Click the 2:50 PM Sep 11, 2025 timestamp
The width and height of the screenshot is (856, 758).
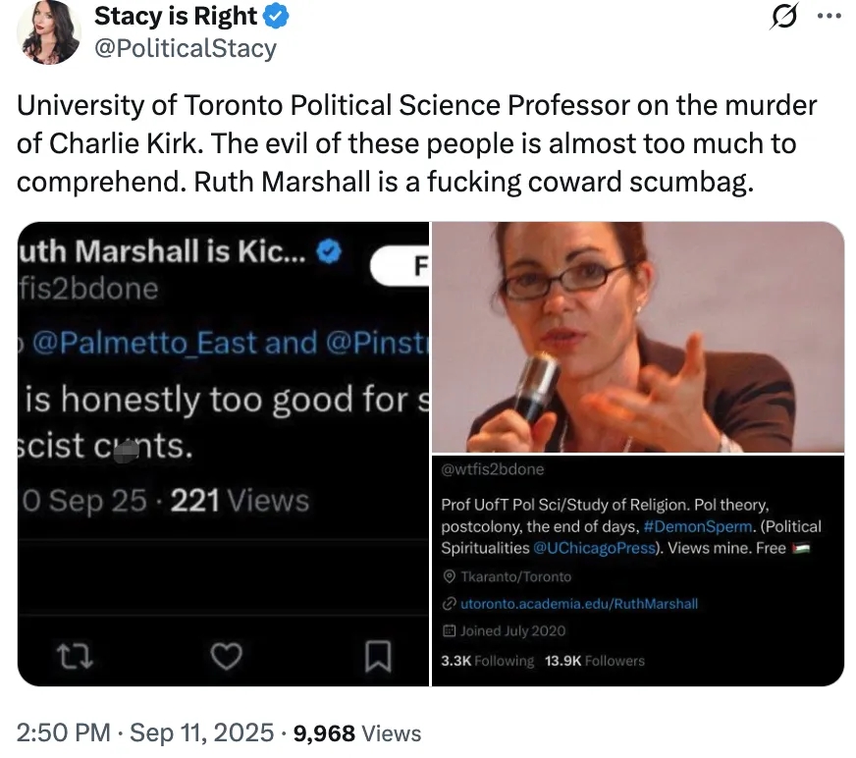pyautogui.click(x=144, y=732)
